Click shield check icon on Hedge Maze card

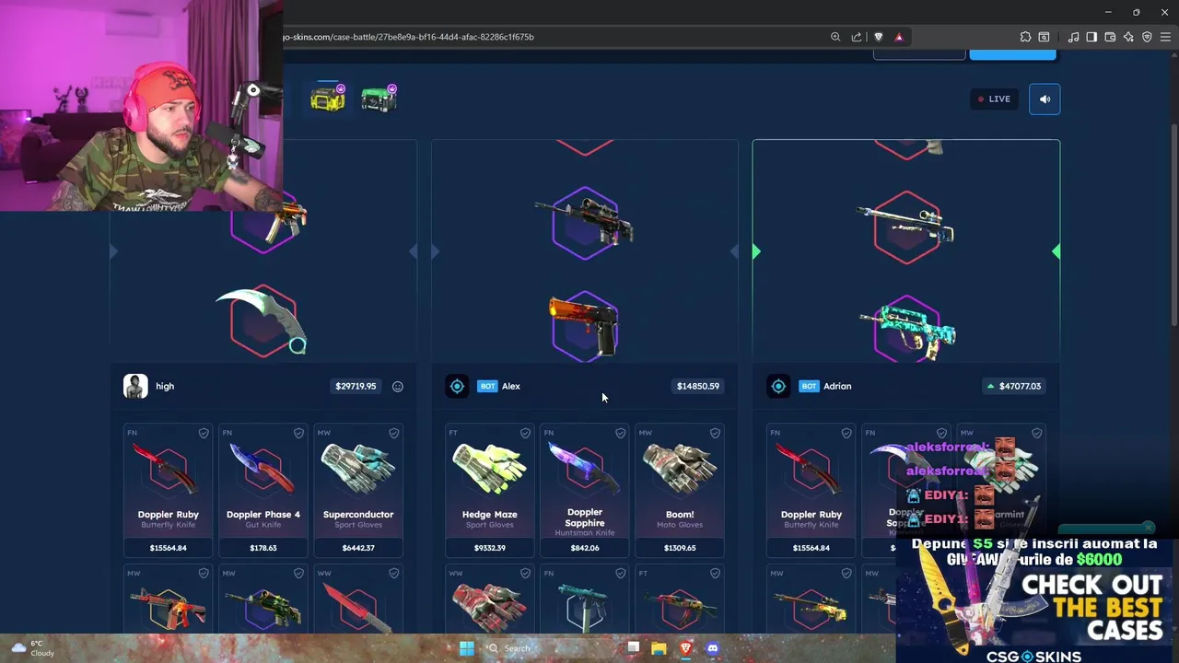click(525, 433)
